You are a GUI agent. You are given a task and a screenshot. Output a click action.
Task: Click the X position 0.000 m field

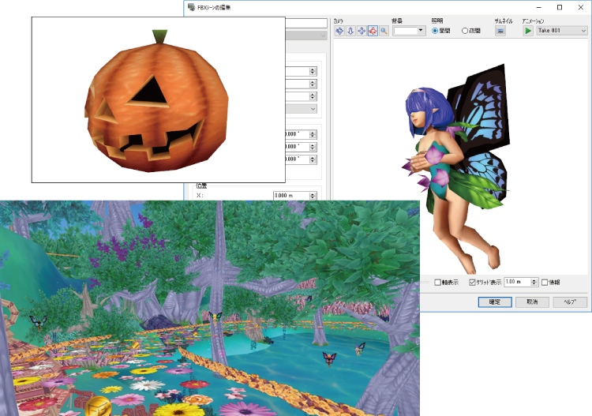291,196
